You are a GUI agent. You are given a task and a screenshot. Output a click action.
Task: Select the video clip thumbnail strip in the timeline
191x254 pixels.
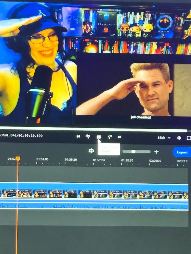click(94, 194)
